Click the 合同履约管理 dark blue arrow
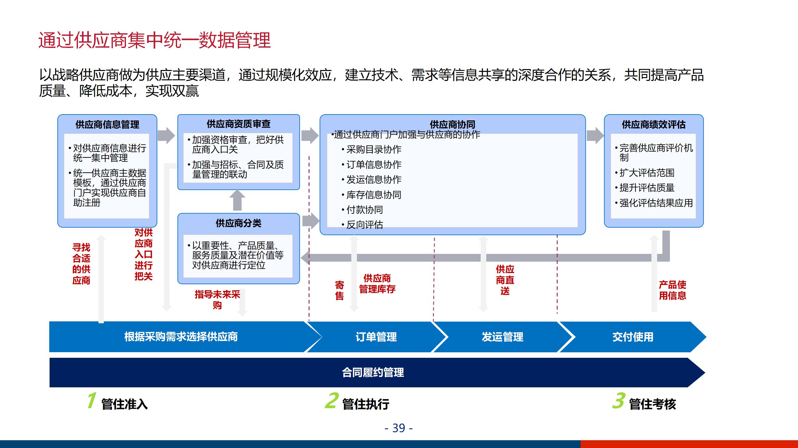 pos(373,372)
